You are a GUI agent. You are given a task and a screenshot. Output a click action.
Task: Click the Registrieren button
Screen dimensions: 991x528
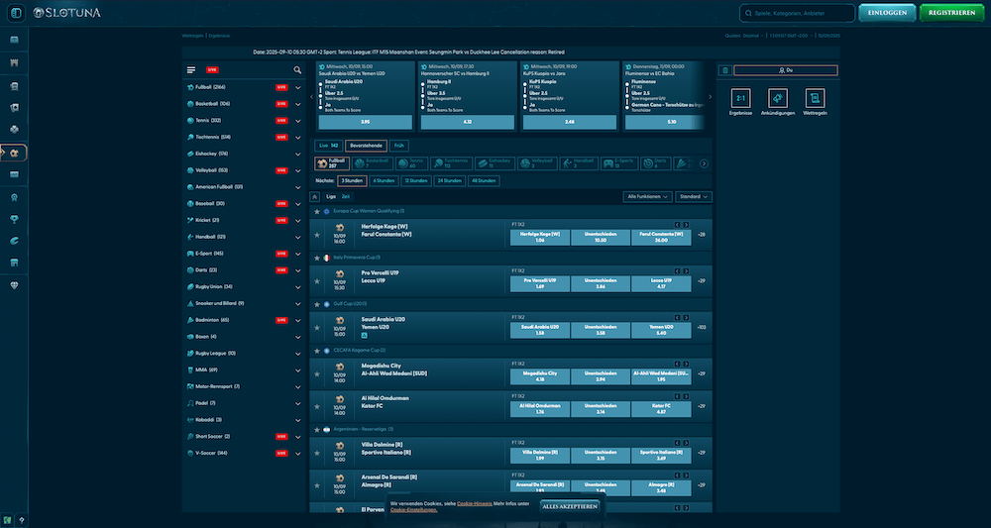(x=950, y=13)
